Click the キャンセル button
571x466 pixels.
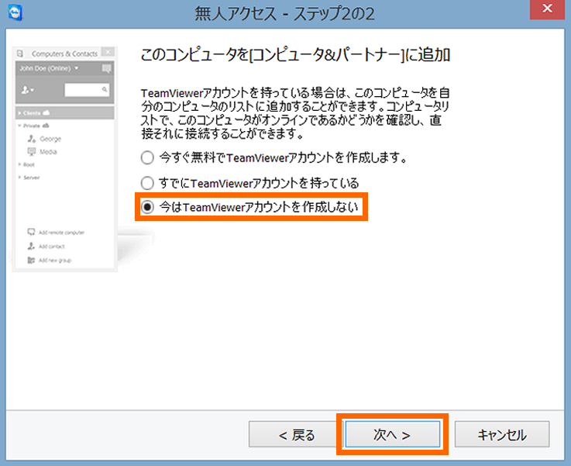click(502, 434)
